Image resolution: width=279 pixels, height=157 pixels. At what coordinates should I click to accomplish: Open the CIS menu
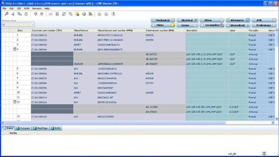coord(19,8)
